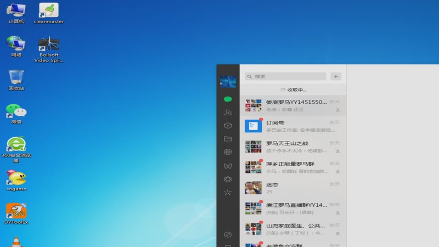The height and width of the screenshot is (247, 439).
Task: Open the Mini Programs icon near sidebar bottom
Action: (x=228, y=234)
